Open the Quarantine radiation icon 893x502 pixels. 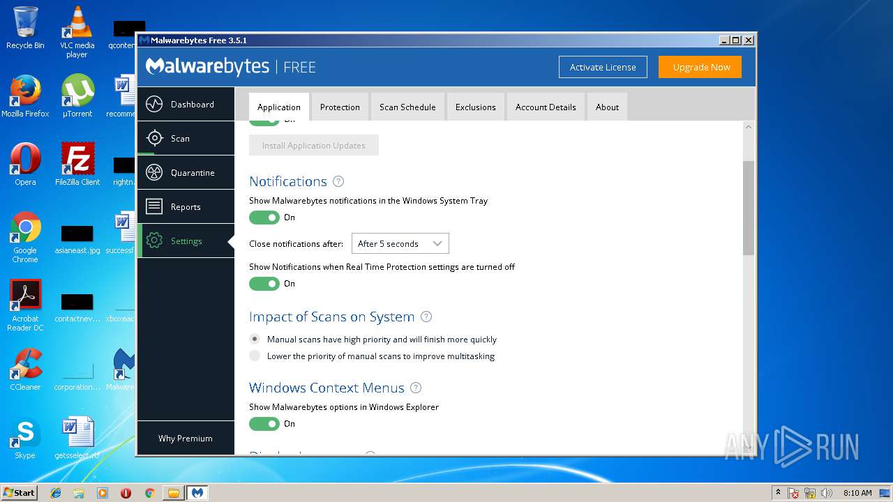[x=154, y=173]
